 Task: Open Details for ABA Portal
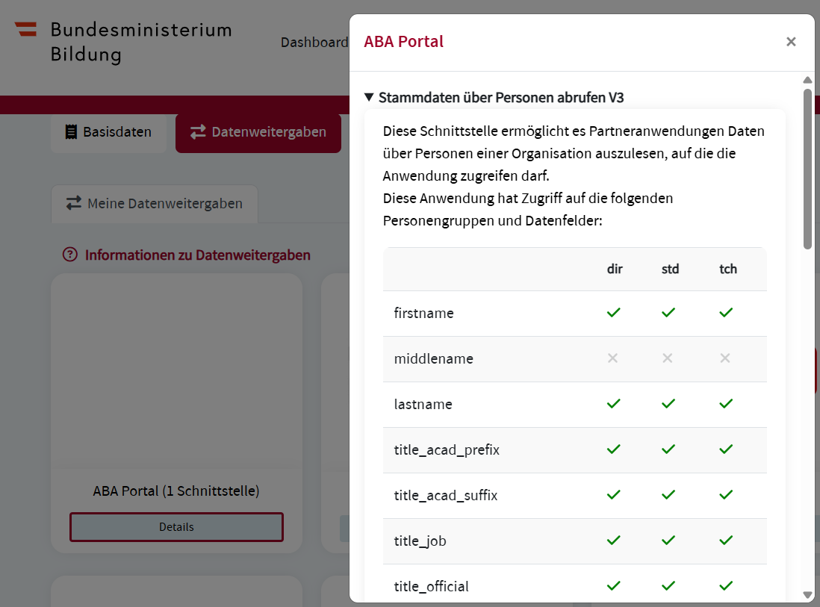click(x=176, y=527)
